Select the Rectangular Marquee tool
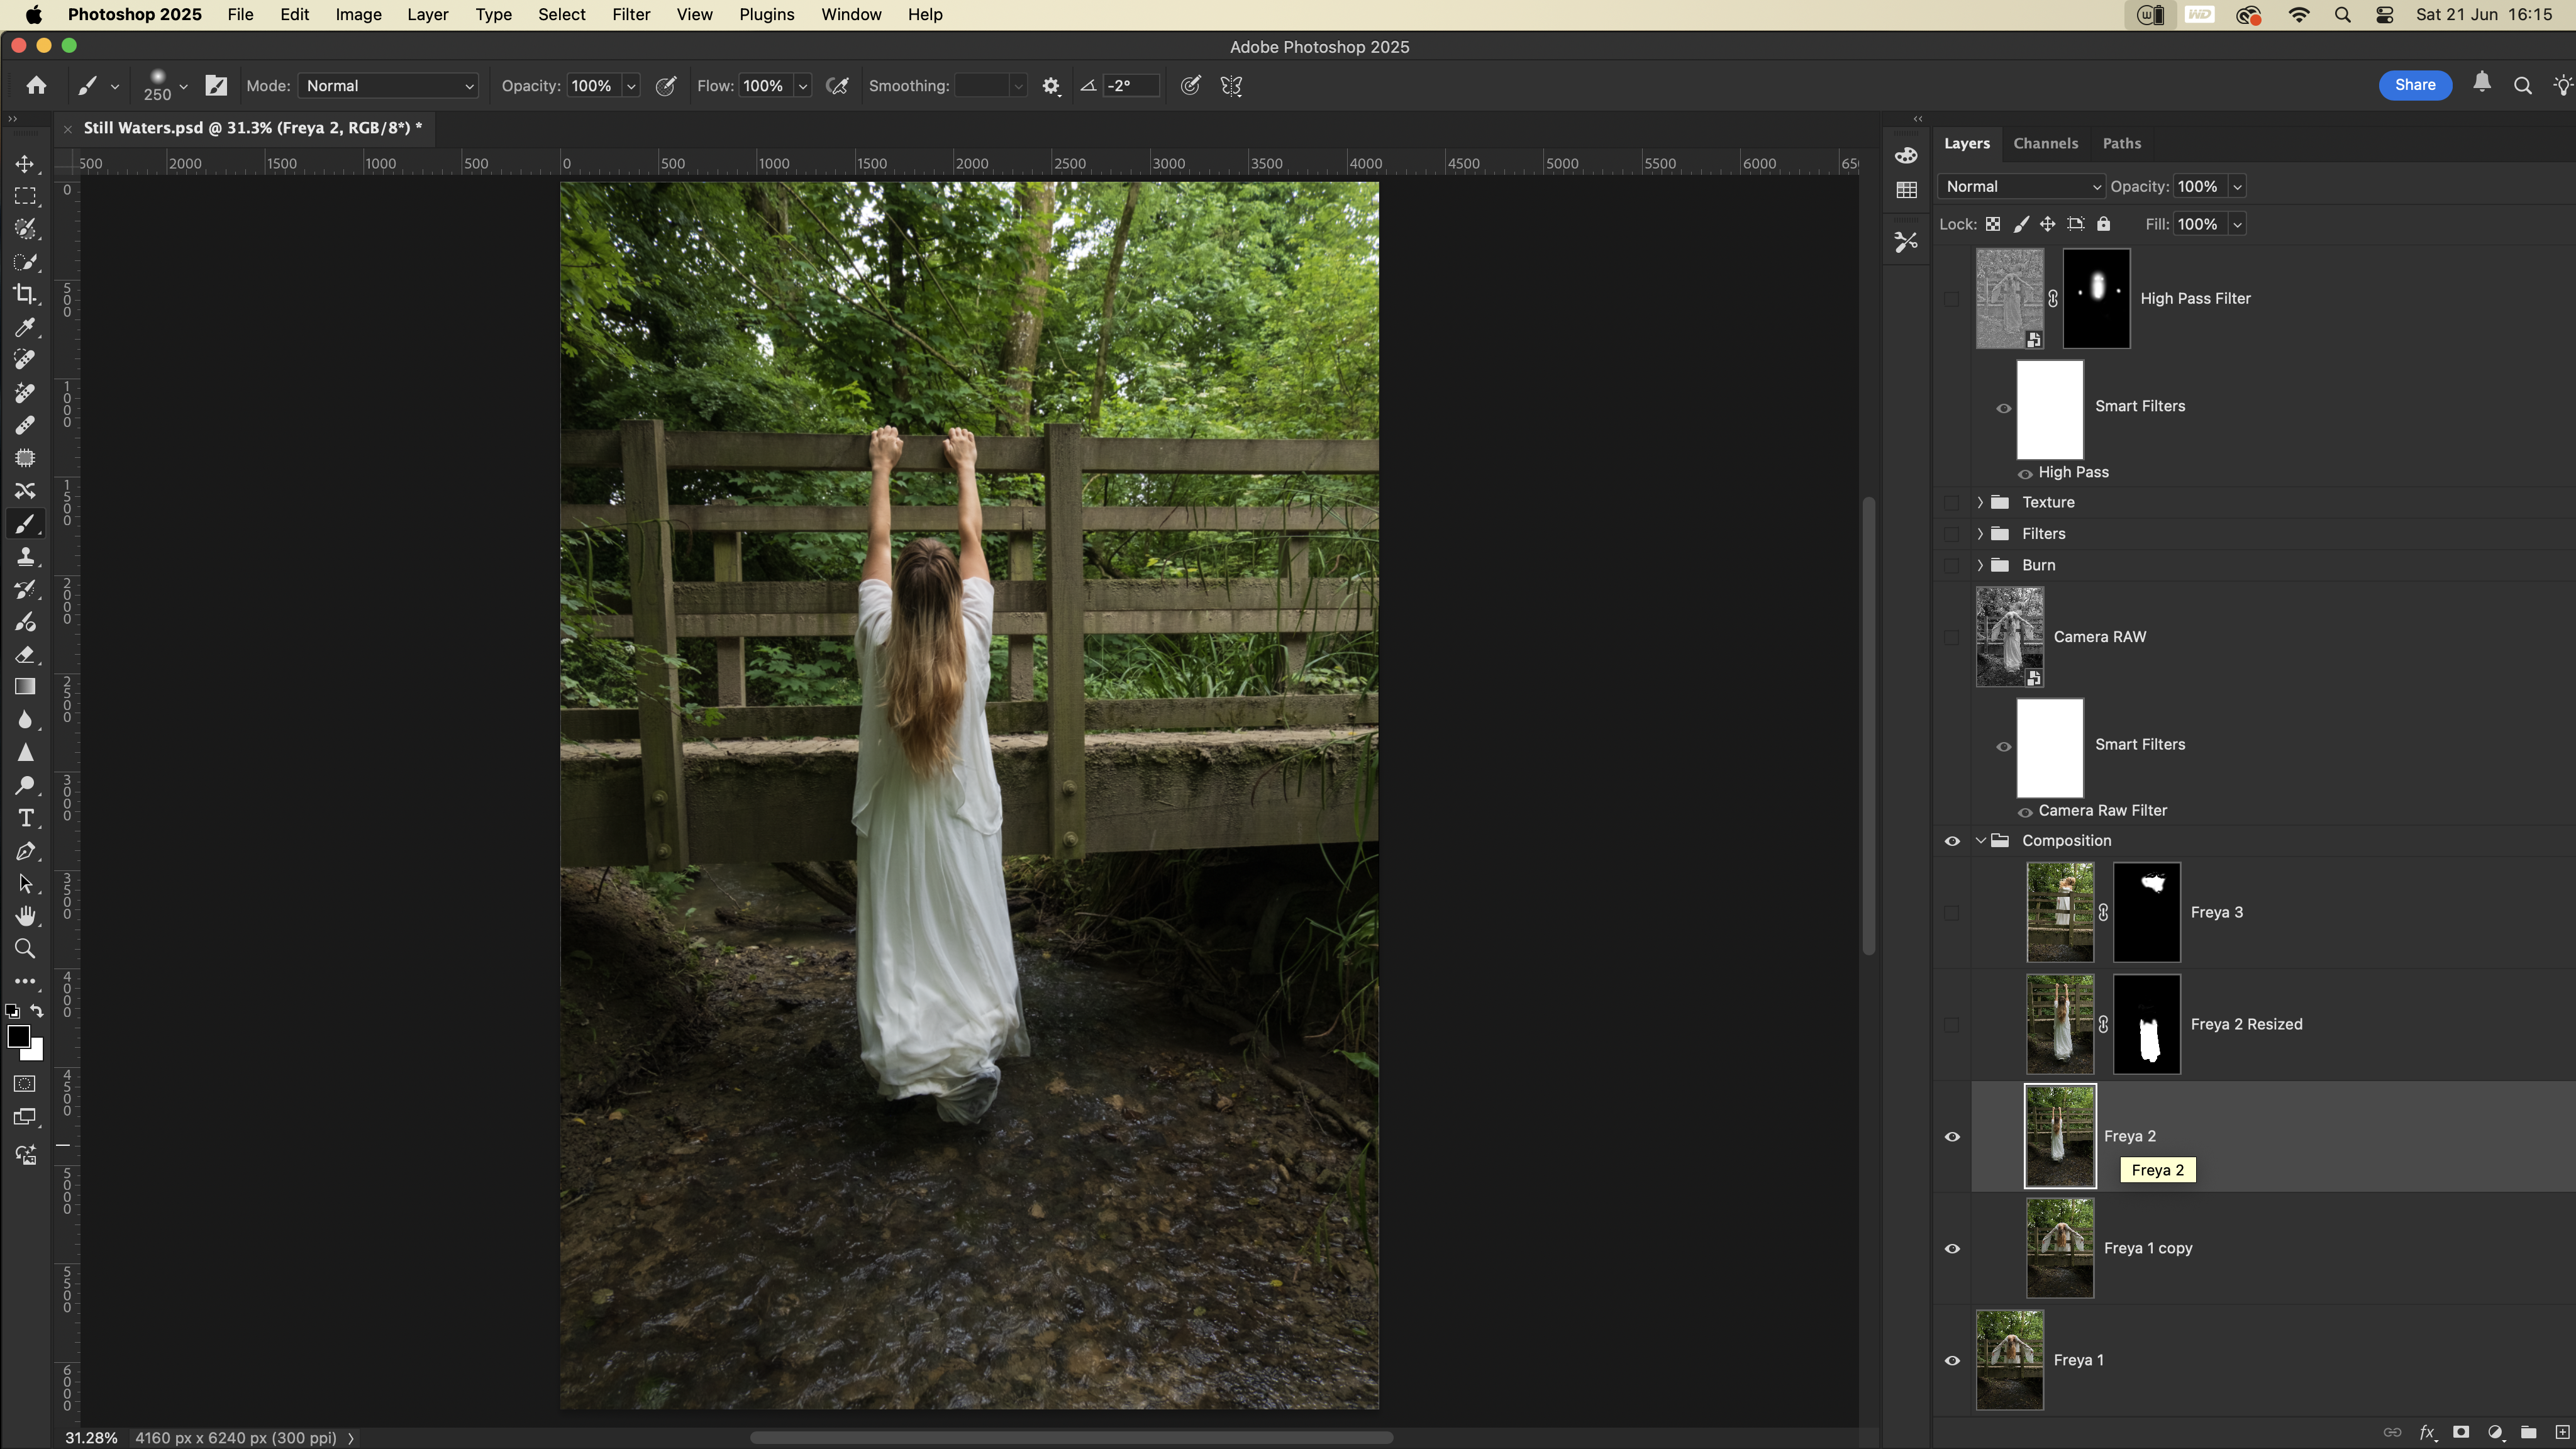 [25, 197]
